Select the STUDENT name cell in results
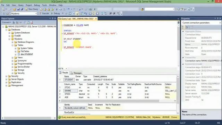Image resolution: width=222 pixels, height=125 pixels. pyautogui.click(x=69, y=80)
